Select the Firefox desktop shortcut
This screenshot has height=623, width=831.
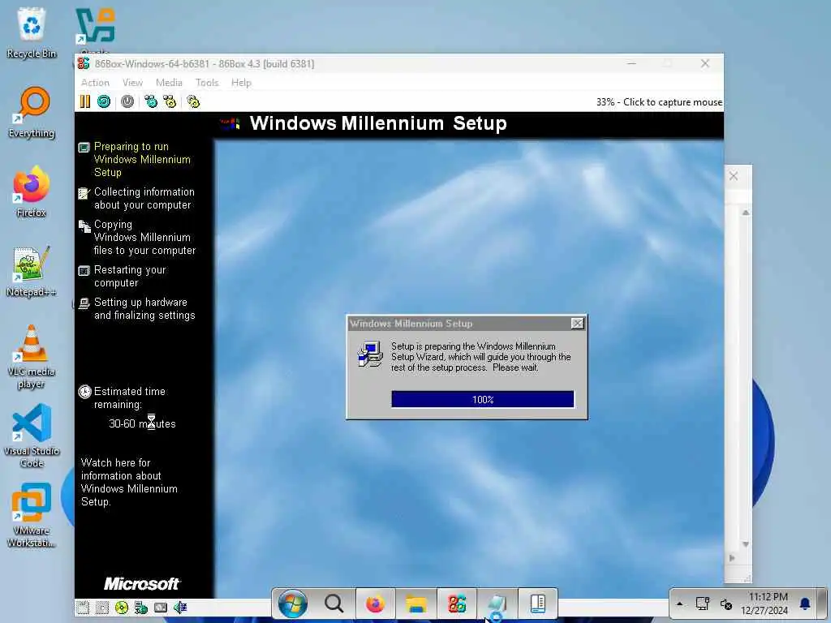(x=32, y=191)
